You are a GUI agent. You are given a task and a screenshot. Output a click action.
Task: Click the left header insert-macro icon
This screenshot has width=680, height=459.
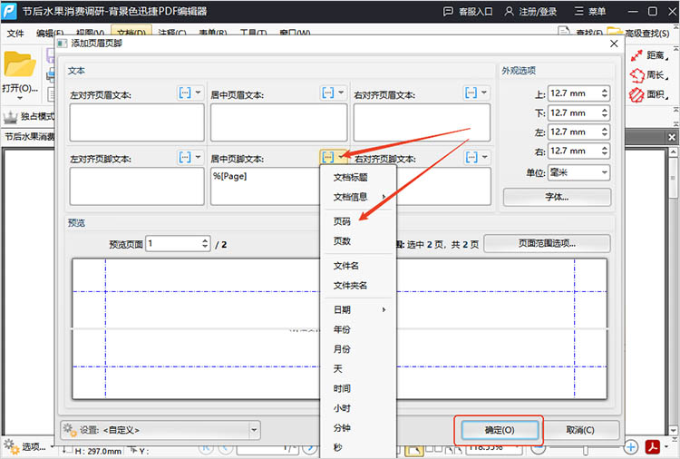click(x=186, y=93)
